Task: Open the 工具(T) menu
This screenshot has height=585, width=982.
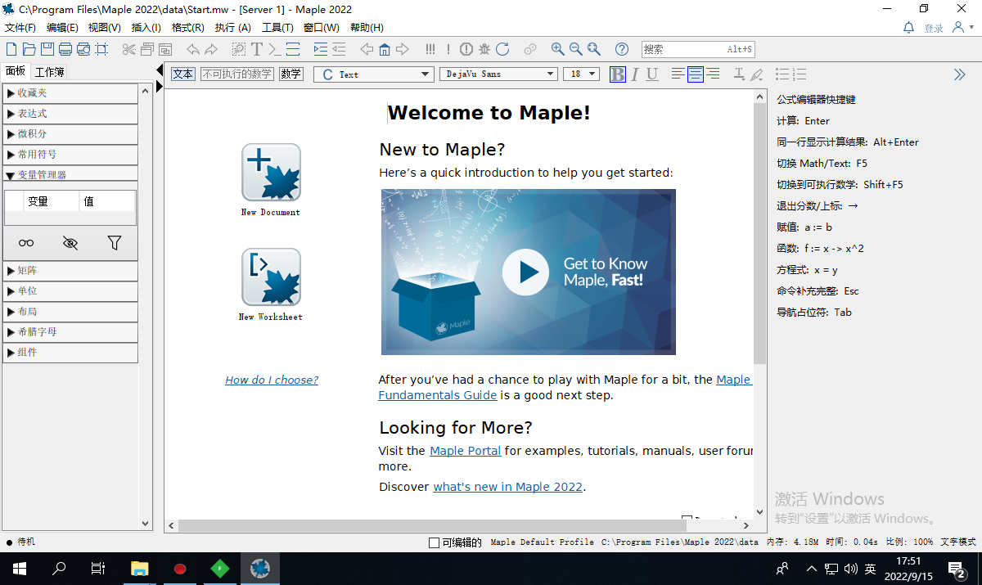Action: [277, 28]
